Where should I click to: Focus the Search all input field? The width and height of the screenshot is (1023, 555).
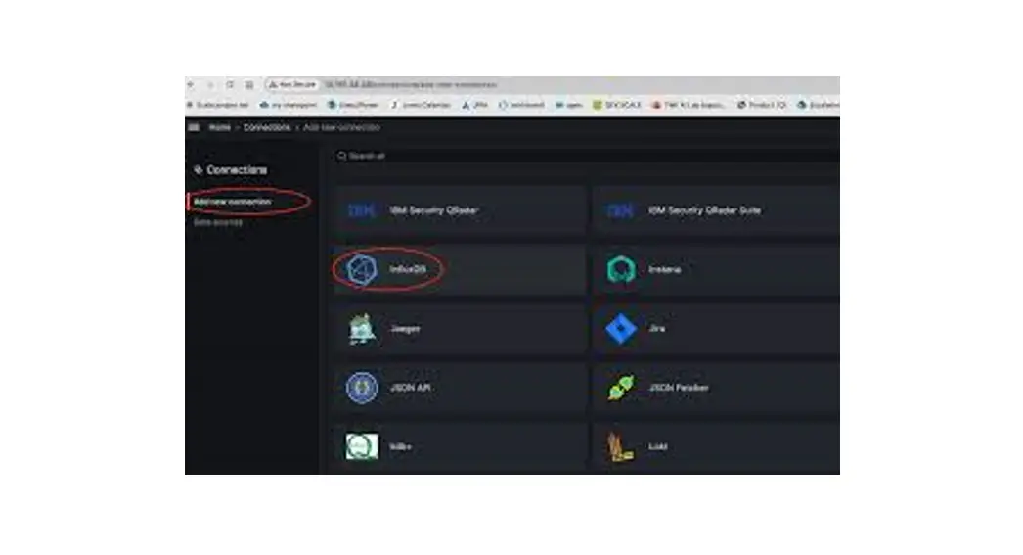pos(587,156)
